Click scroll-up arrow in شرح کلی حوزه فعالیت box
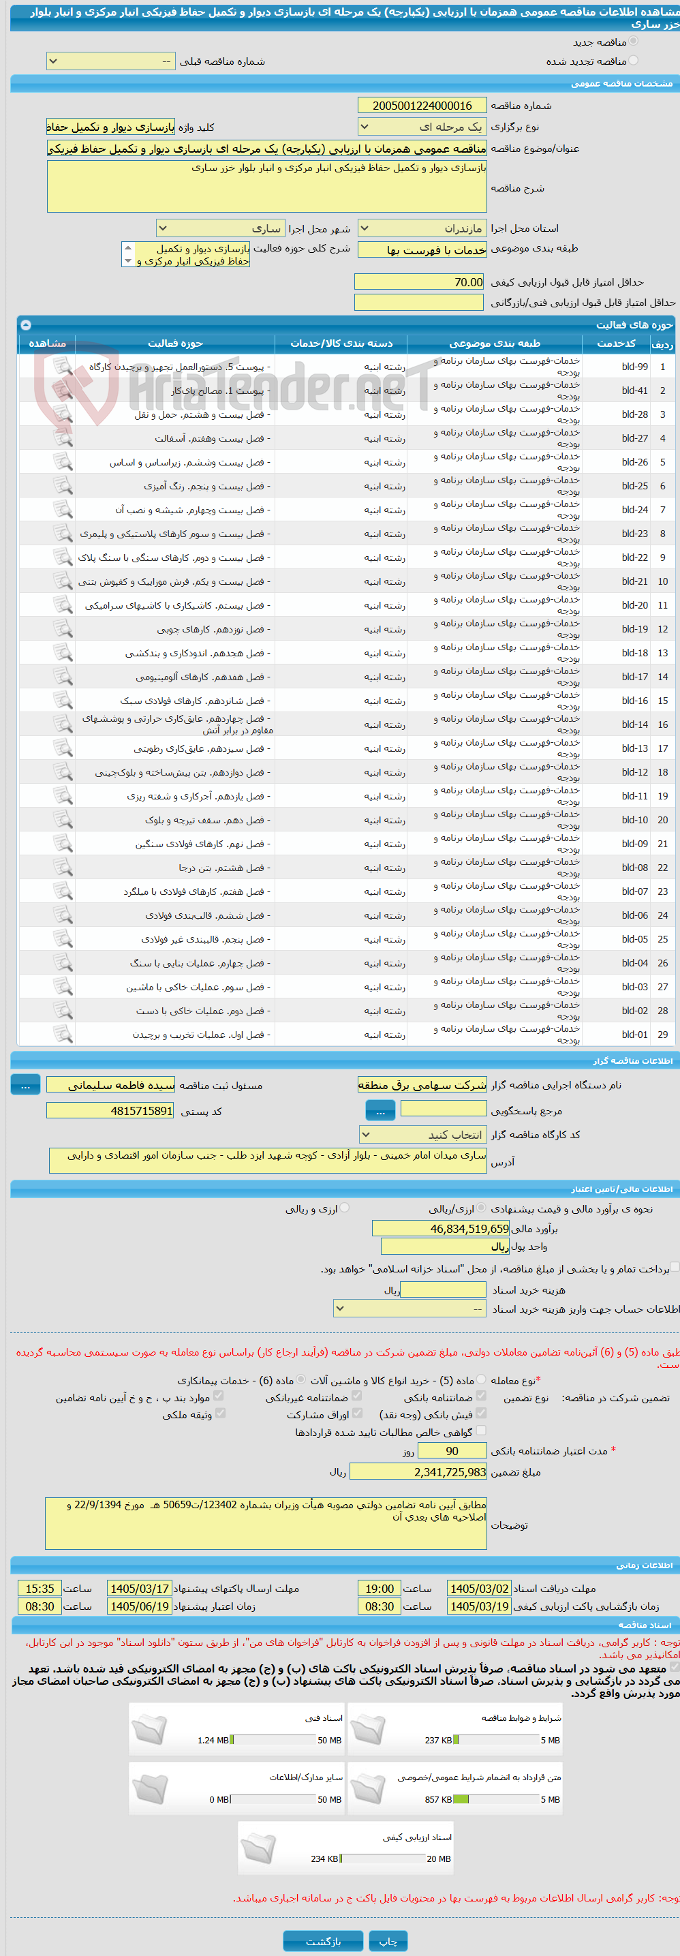Screen dimensions: 680x1956 [x=127, y=247]
